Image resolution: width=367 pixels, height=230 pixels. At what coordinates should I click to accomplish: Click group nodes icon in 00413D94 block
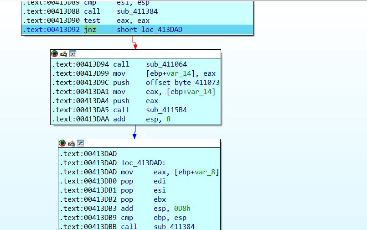[72, 54]
